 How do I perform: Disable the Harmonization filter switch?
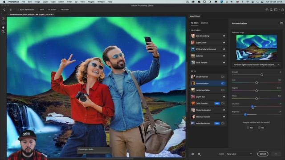pos(223,84)
